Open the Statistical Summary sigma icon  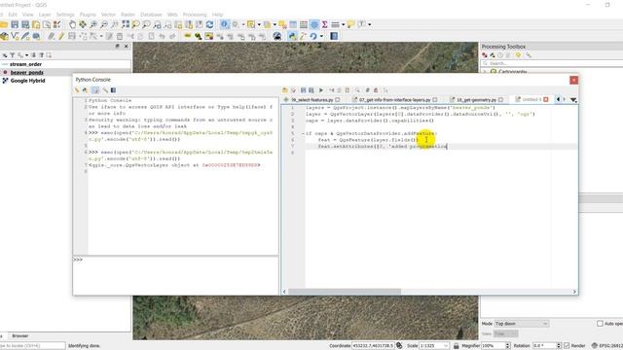point(324,24)
